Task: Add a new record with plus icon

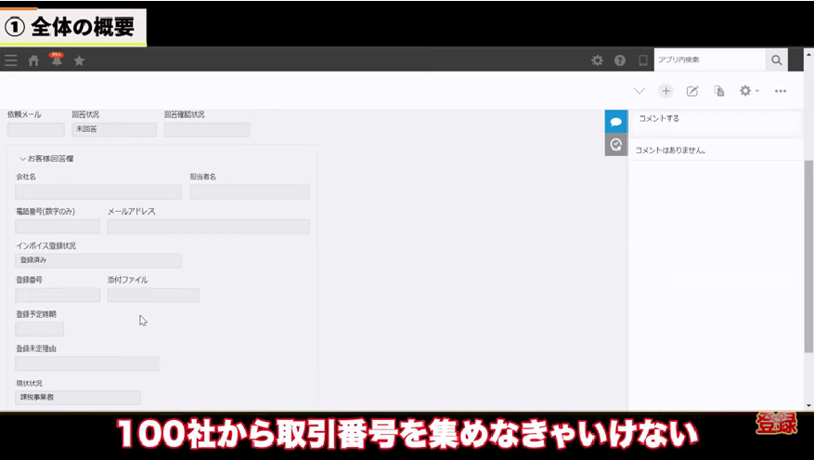Action: pyautogui.click(x=665, y=91)
